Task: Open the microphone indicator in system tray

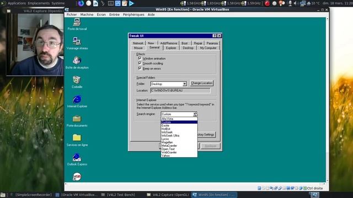Action: 291,3
